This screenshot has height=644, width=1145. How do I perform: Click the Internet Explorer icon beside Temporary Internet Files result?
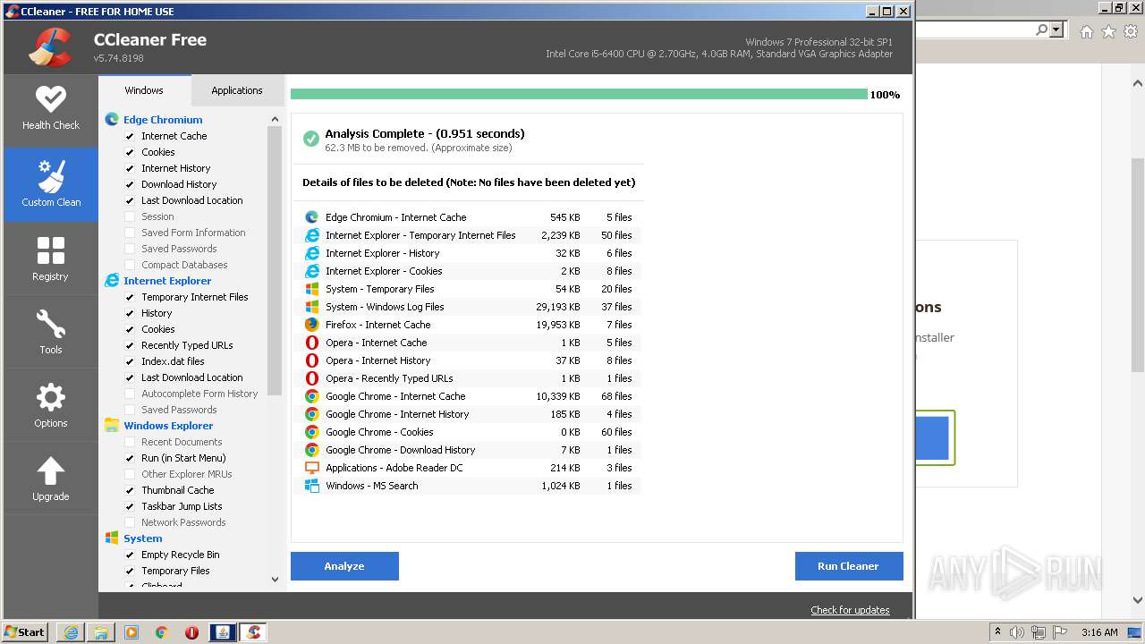pos(312,235)
